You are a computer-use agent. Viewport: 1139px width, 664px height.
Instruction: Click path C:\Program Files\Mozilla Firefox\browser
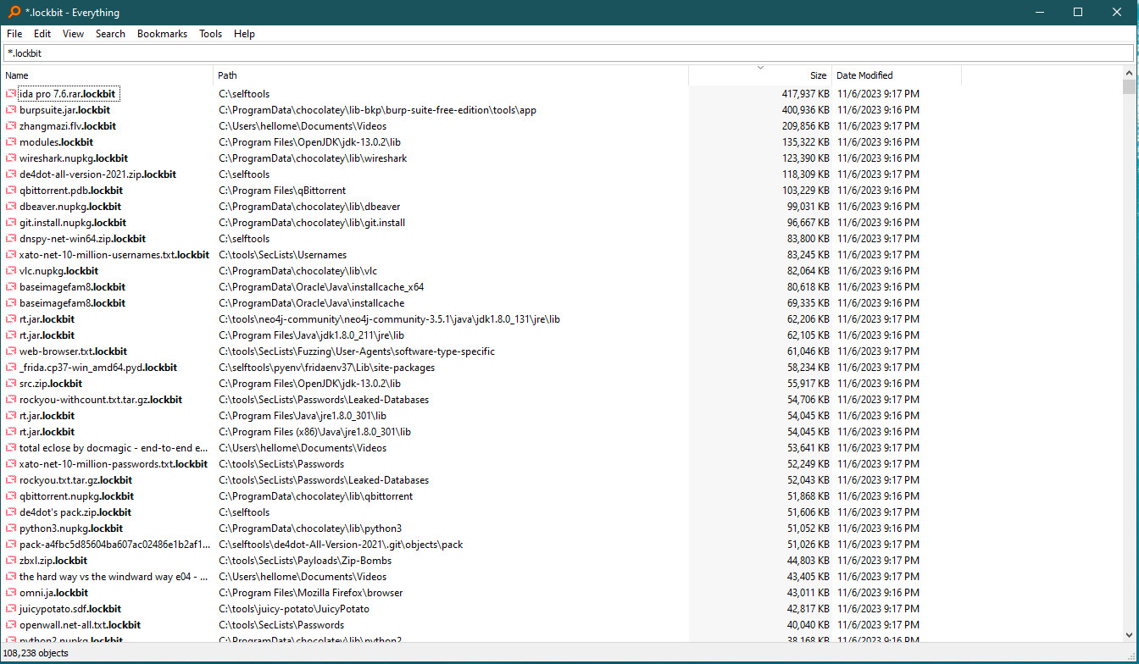tap(310, 593)
